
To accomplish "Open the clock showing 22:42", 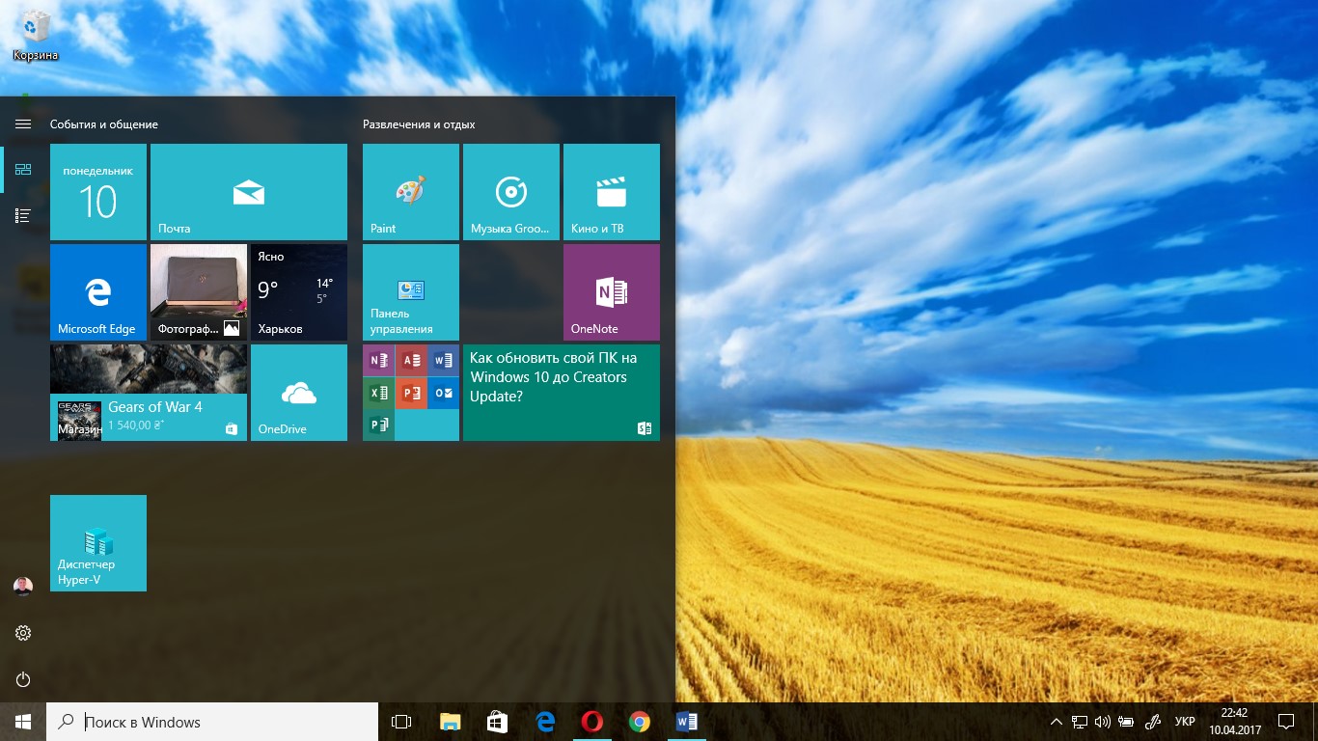I will 1235,722.
